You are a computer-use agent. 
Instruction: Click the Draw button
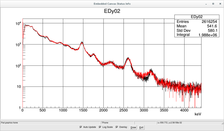point(133,127)
